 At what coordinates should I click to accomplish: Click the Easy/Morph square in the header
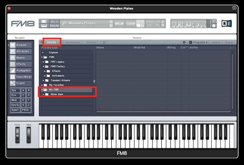pos(140,23)
